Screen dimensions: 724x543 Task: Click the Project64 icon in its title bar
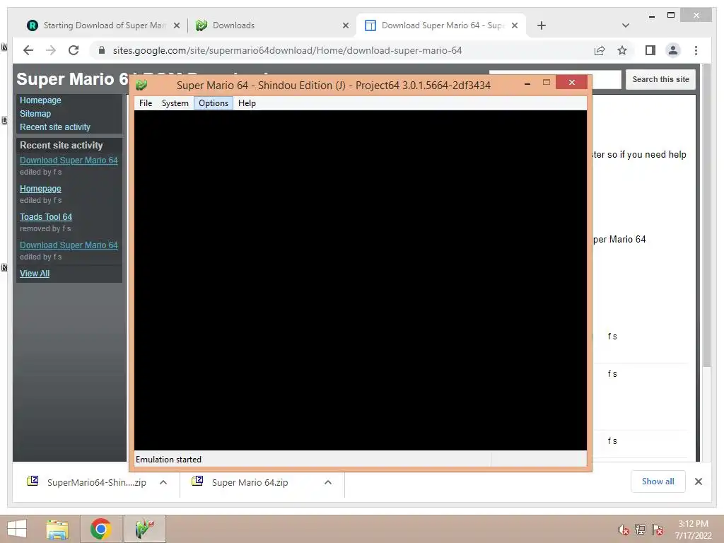(141, 85)
